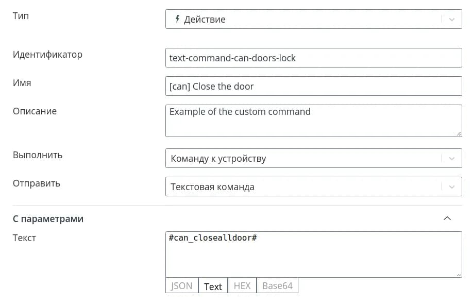Switch to the JSON format tab
The height and width of the screenshot is (305, 472).
click(x=181, y=286)
